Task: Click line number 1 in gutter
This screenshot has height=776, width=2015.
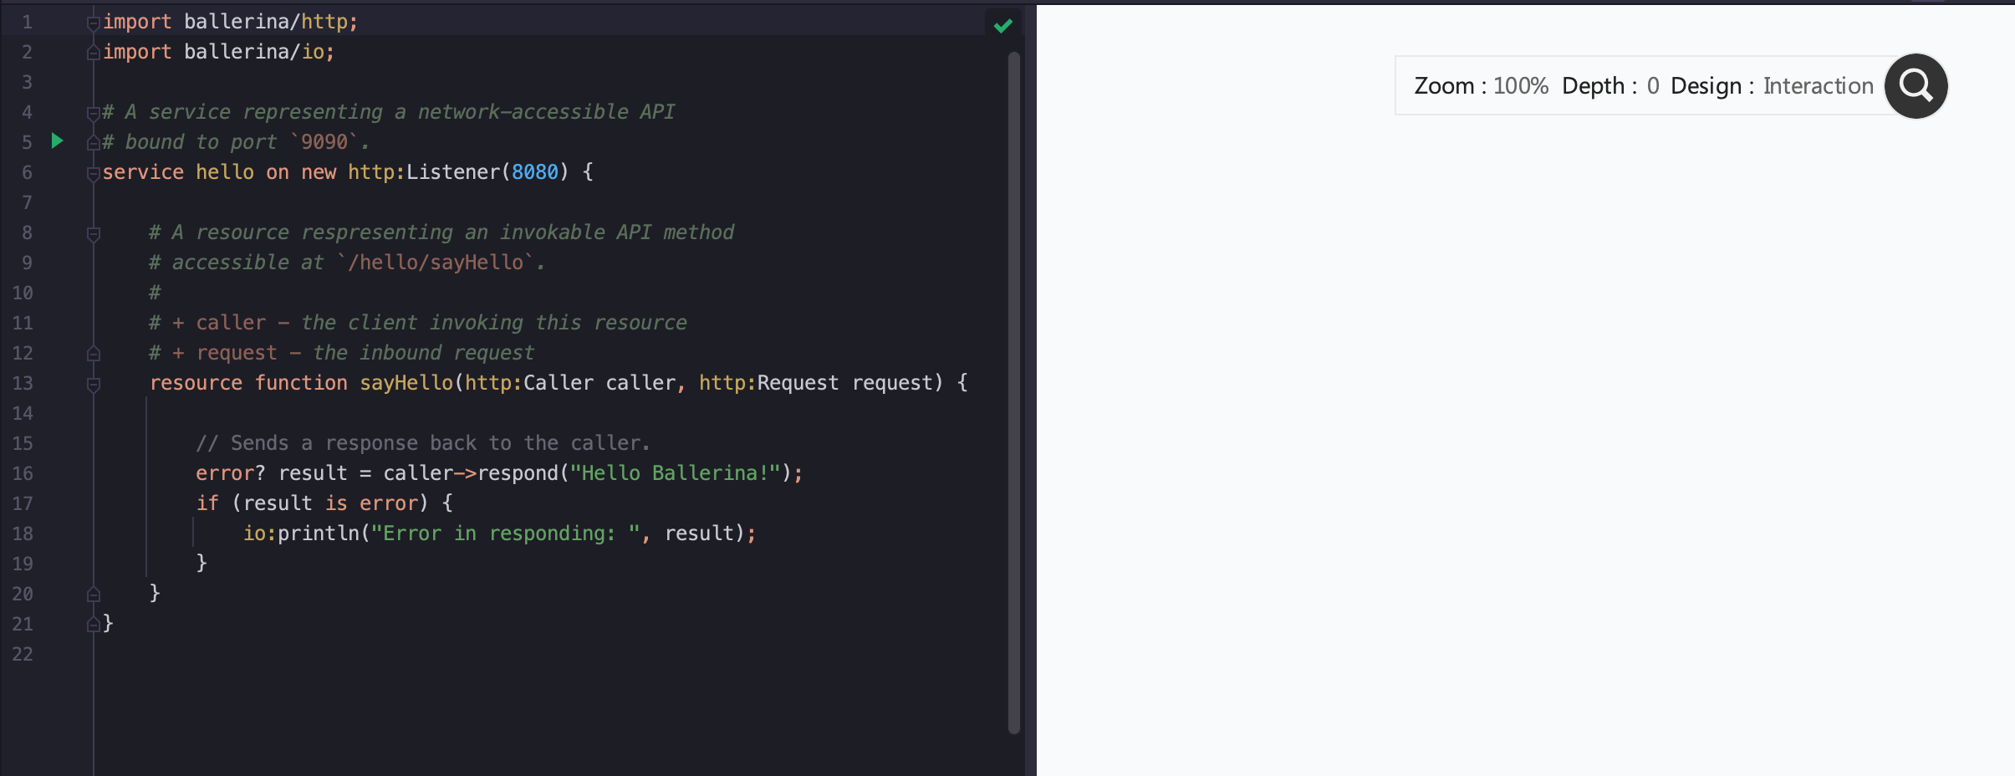Action: pos(27,22)
